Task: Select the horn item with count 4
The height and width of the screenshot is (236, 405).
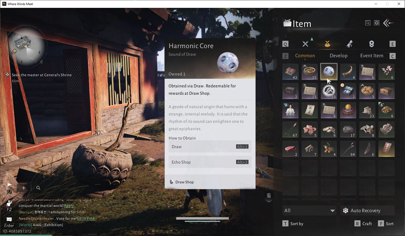Action: coord(348,72)
